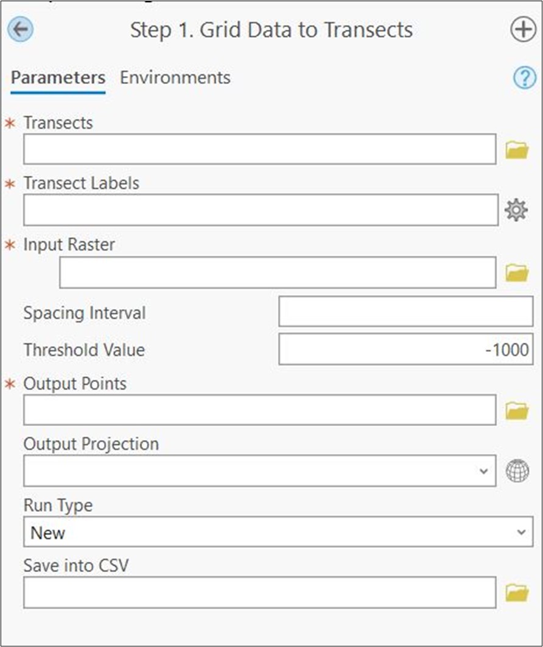Click the Save into CSV field
The image size is (543, 647).
coord(260,593)
